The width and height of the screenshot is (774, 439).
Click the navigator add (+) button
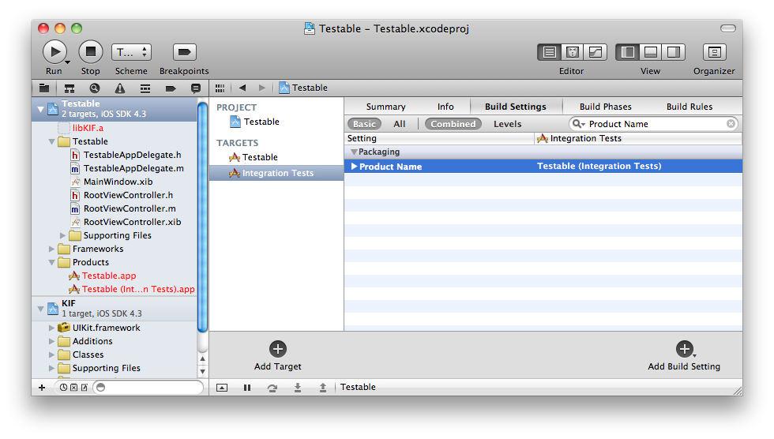click(42, 388)
